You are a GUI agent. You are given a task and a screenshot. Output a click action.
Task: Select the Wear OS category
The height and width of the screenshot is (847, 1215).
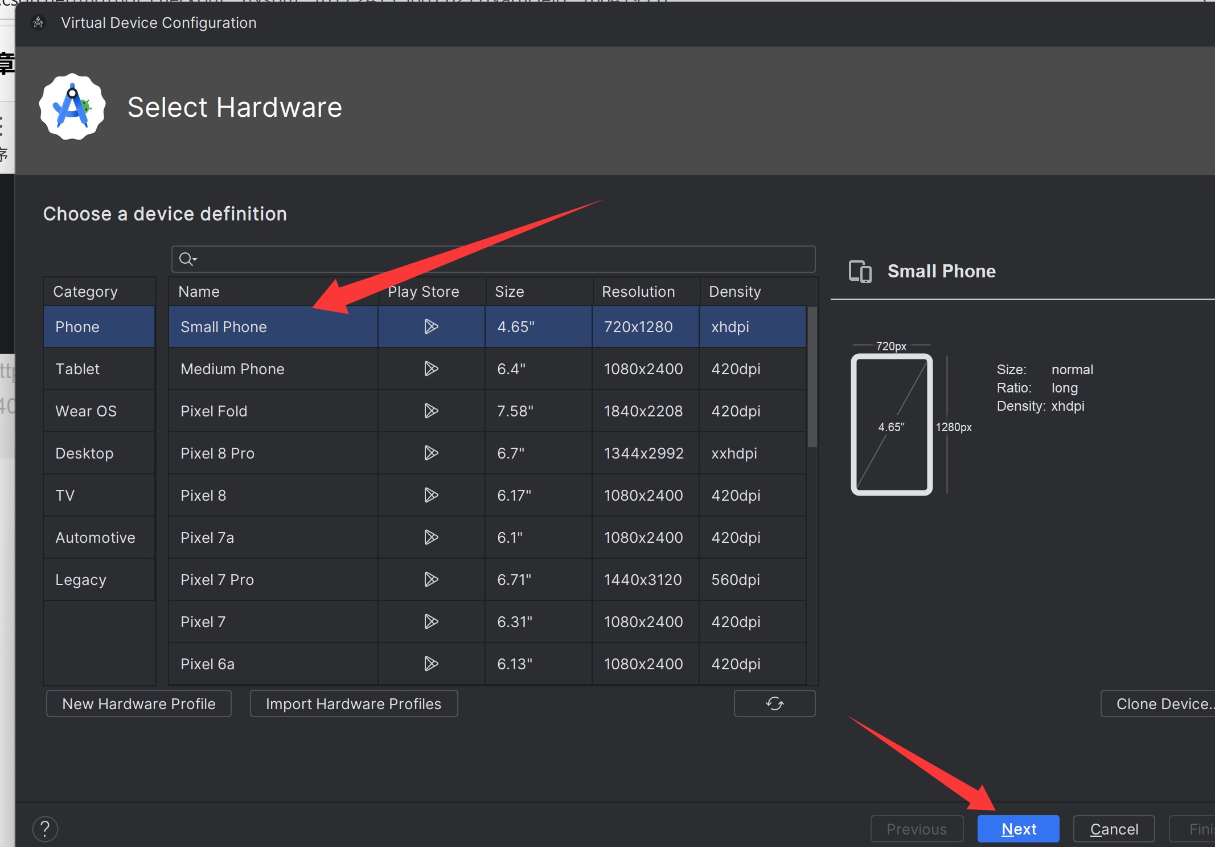tap(86, 411)
